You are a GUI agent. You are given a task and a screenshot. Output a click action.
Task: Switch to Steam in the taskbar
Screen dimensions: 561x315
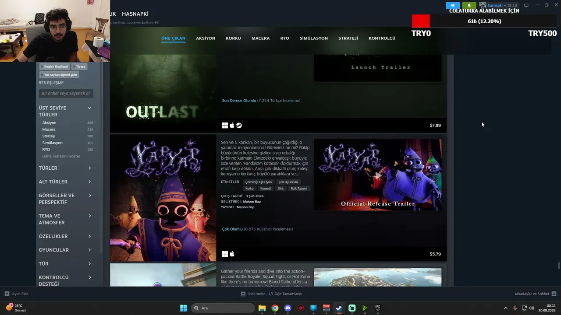point(339,308)
